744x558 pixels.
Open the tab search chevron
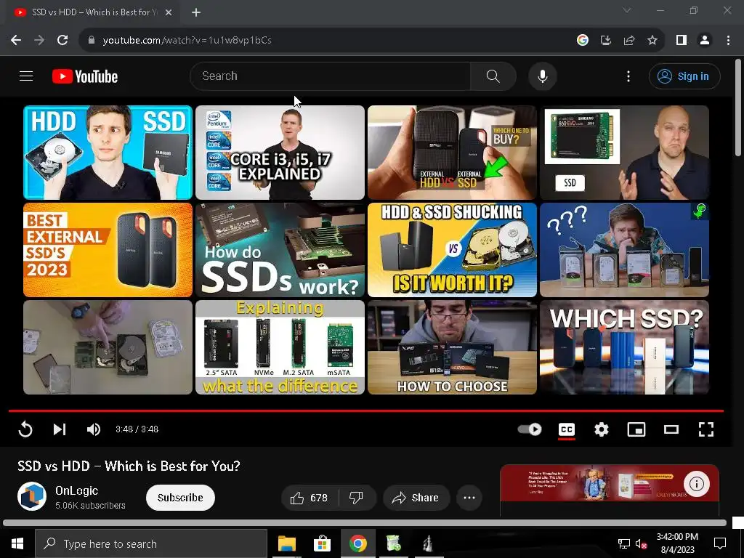click(x=627, y=10)
